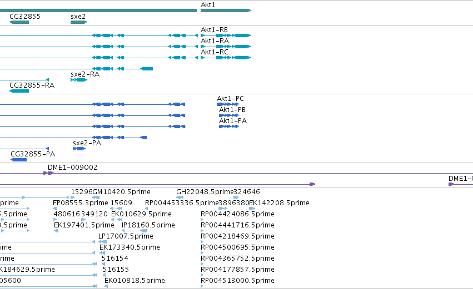Select the 324646 alignment label
This screenshot has width=473, height=289.
coord(247,192)
